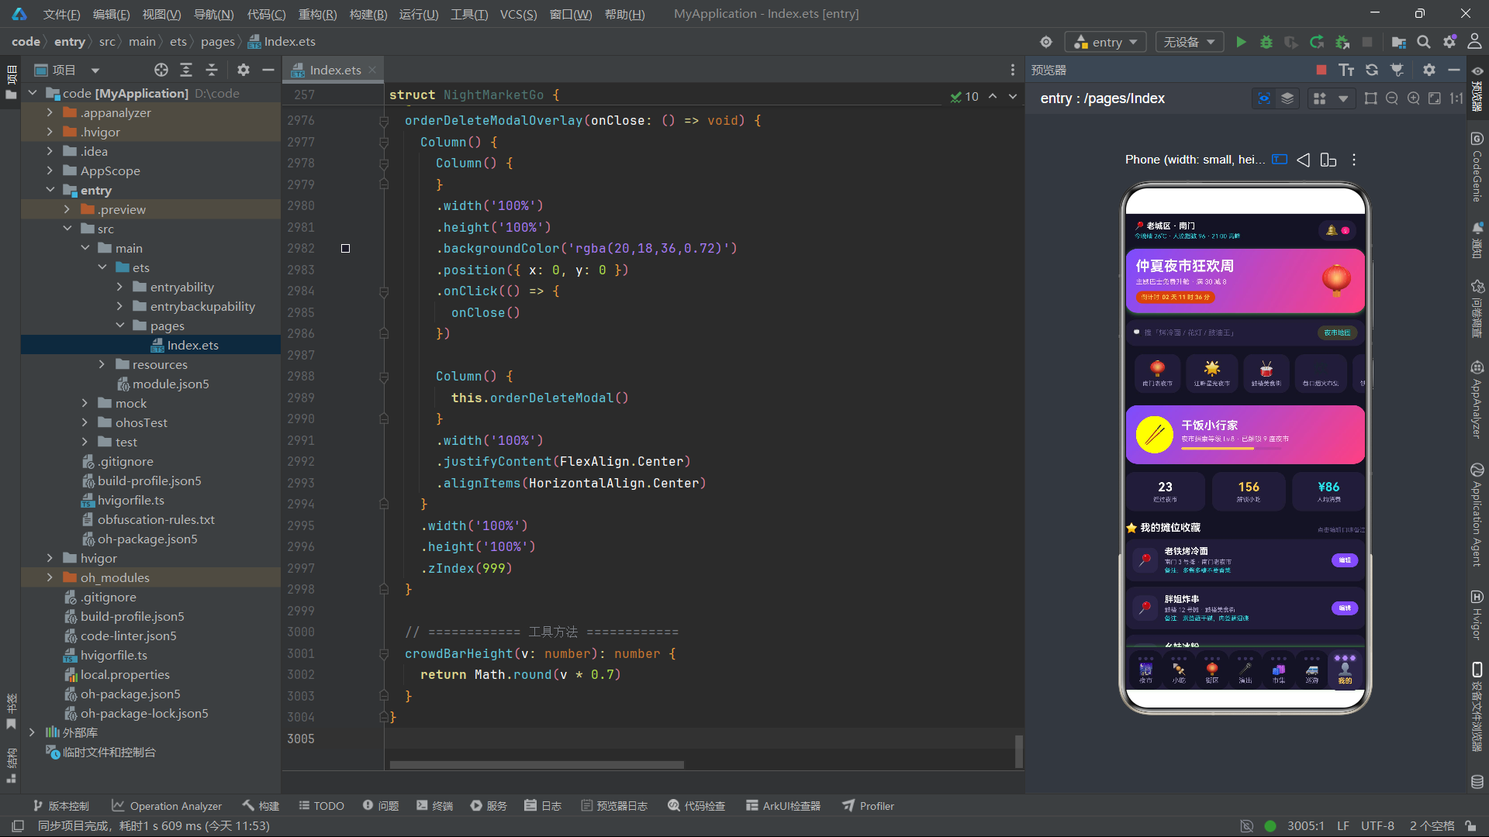Open project panel options gear
Screen dimensions: 1489x837
[244, 70]
